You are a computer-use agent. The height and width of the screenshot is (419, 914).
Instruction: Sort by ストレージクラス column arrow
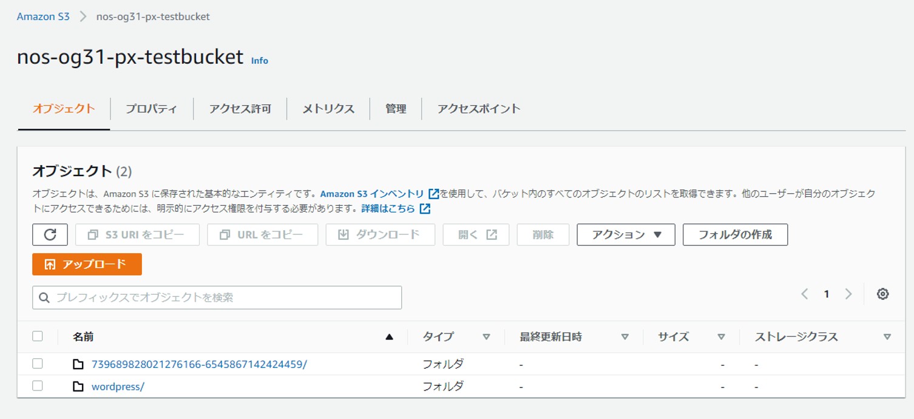(x=887, y=336)
